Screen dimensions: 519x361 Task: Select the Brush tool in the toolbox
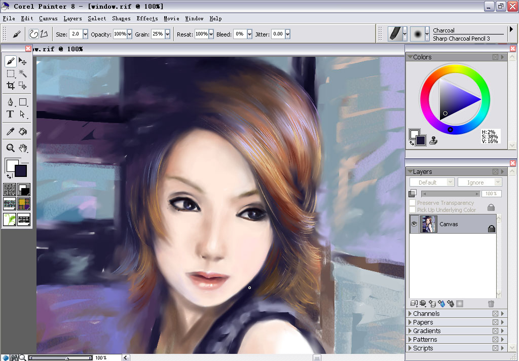coord(11,61)
